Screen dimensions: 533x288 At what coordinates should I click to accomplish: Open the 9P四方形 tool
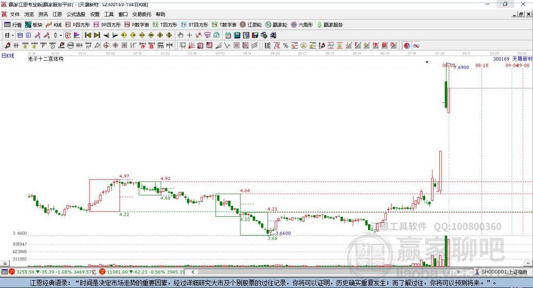pos(107,25)
